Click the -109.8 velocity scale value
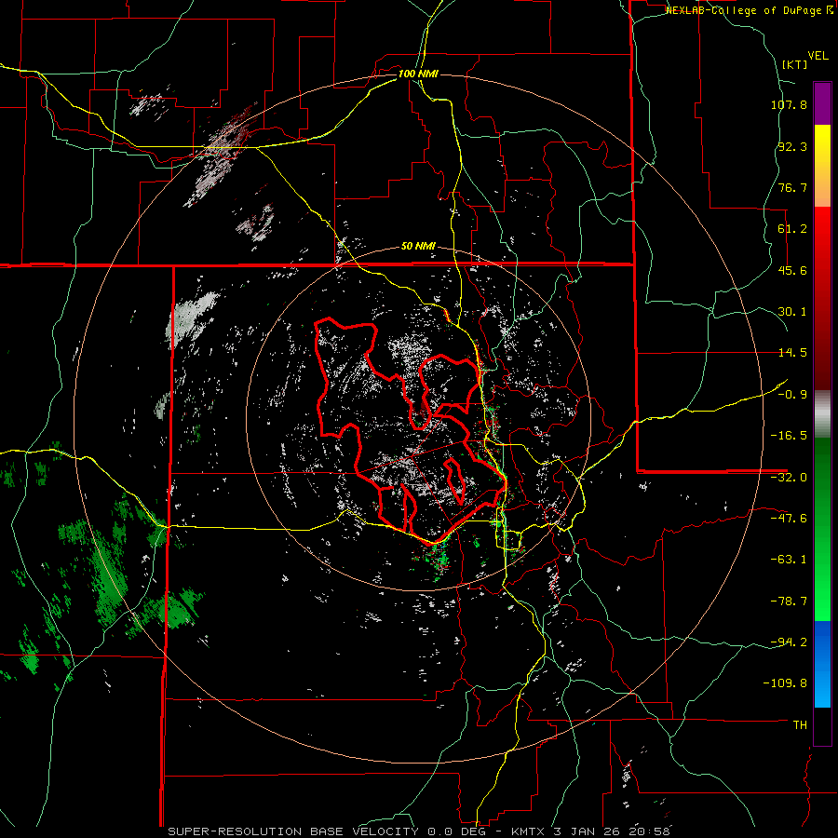Screen dimensions: 838x838 [x=786, y=683]
